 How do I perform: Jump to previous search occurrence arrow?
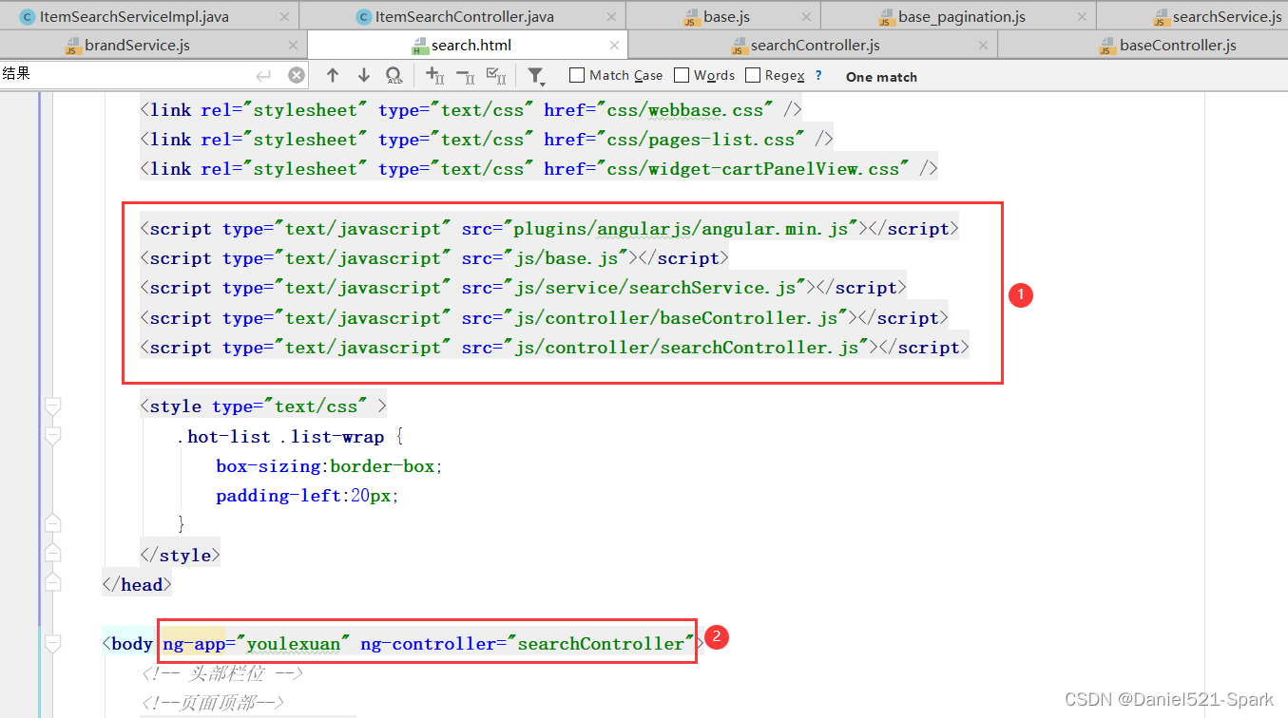332,76
